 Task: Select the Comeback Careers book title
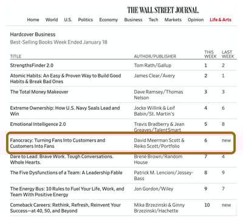pyautogui.click(x=66, y=208)
